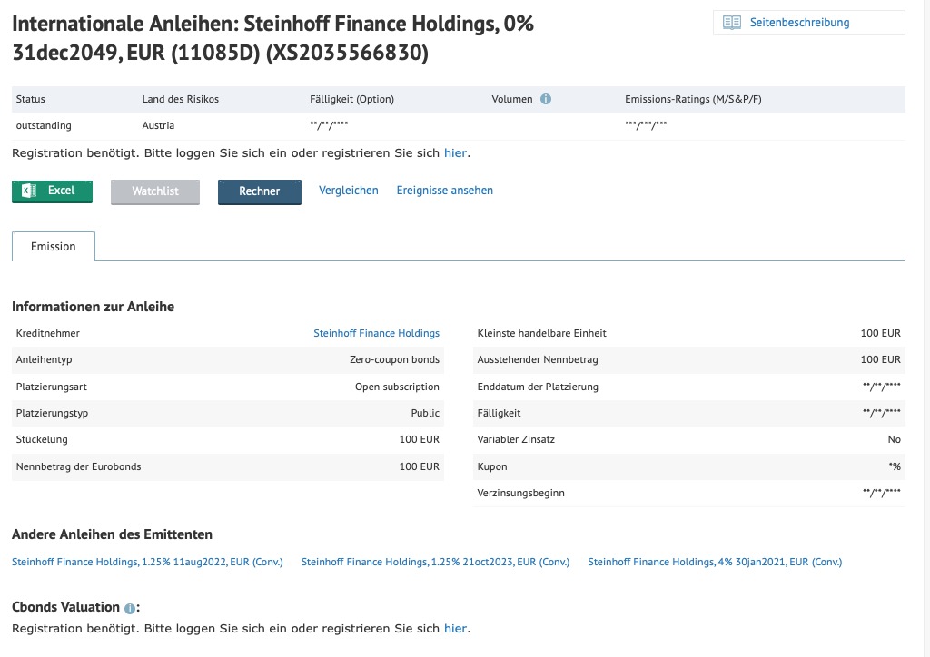
Task: Open the 4% 30jan2021 bond link
Action: [x=715, y=562]
